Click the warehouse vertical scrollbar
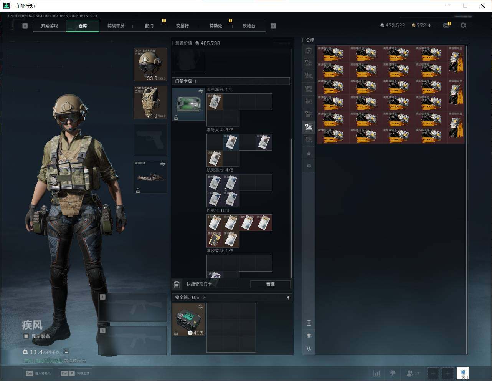Screen dimensions: 492x381 coord(467,200)
